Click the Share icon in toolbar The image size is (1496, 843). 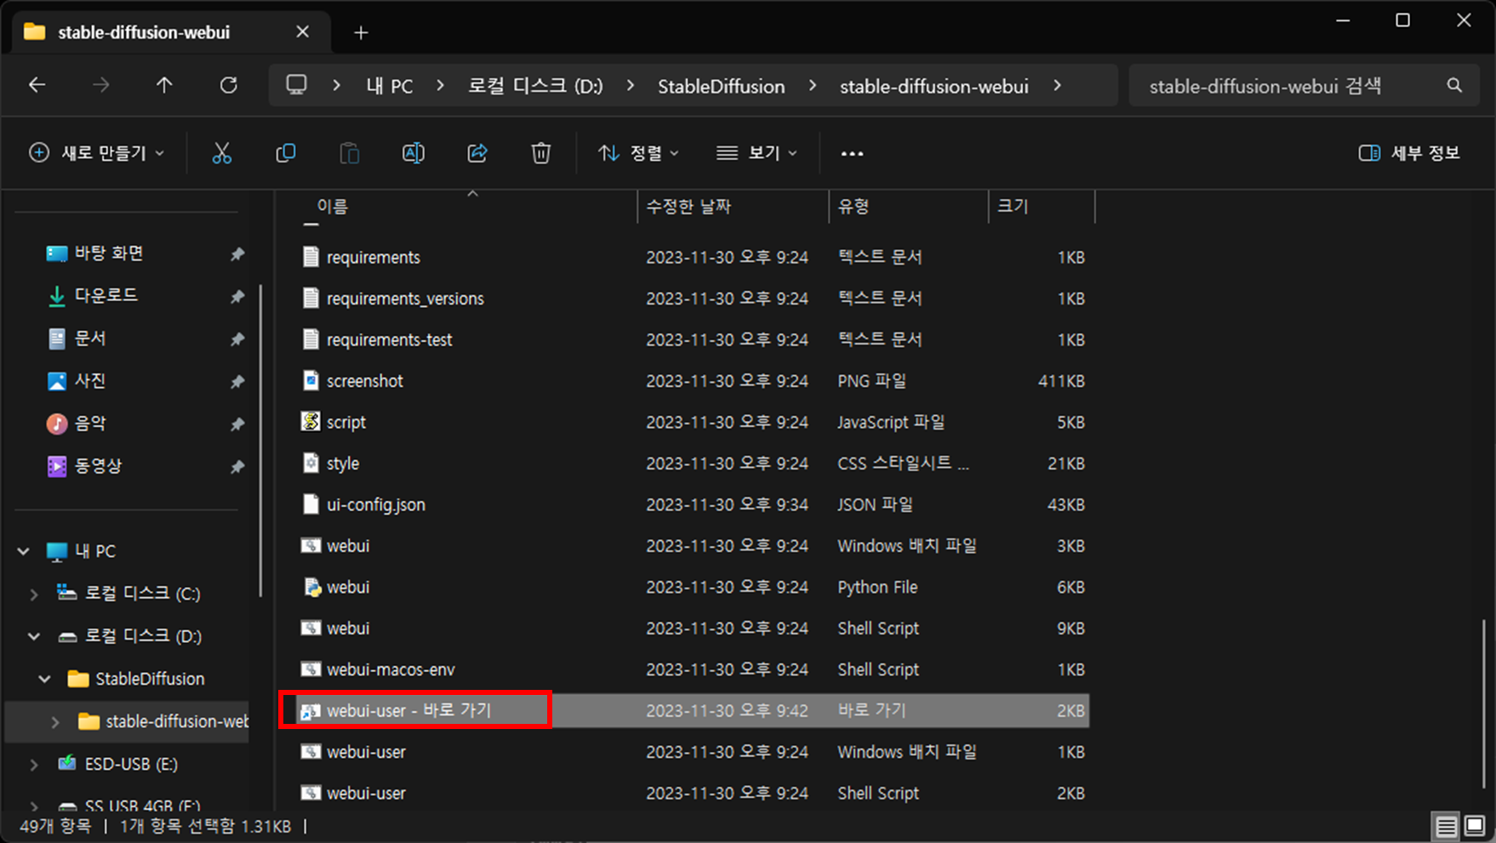477,153
